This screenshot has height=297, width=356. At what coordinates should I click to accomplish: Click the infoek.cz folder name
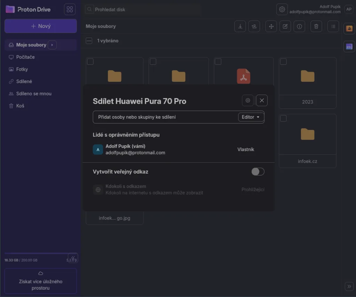tap(308, 161)
